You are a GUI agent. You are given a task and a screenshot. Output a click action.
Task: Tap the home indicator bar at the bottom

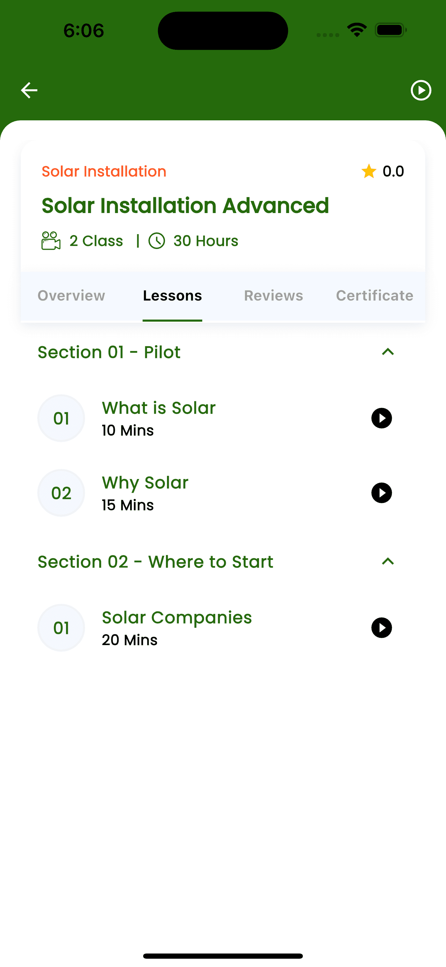tap(223, 955)
